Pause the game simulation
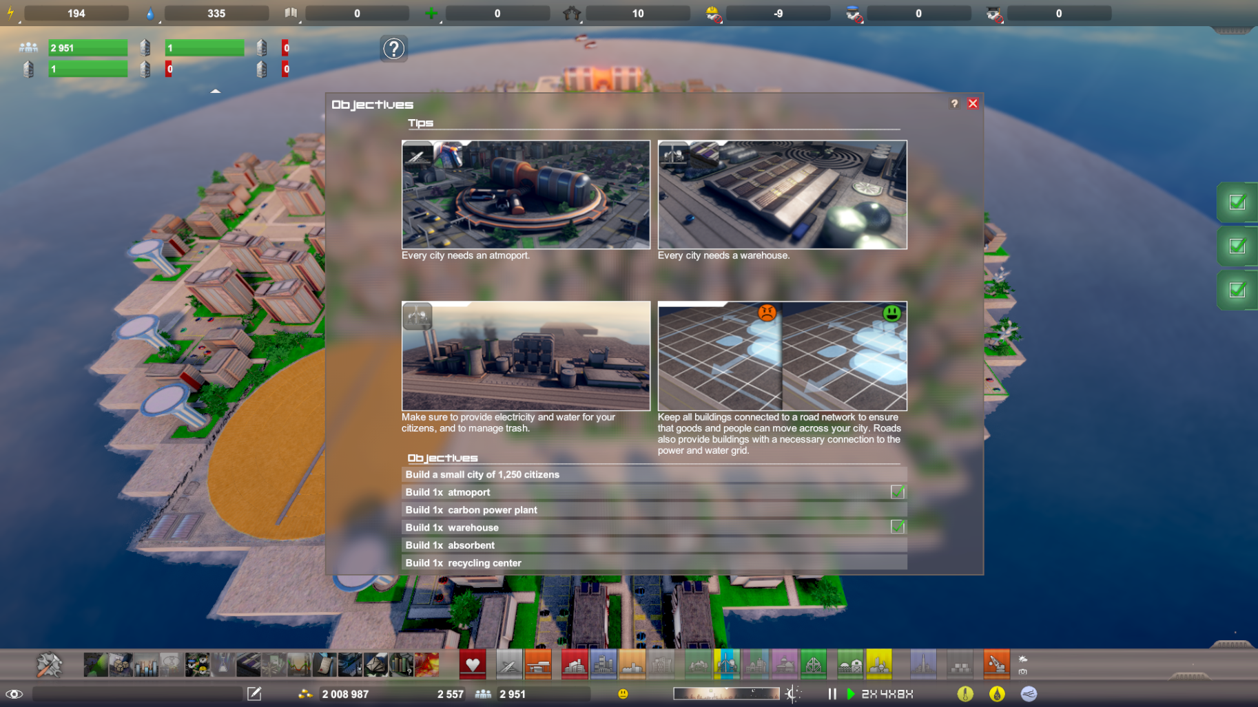The image size is (1258, 707). click(x=832, y=694)
